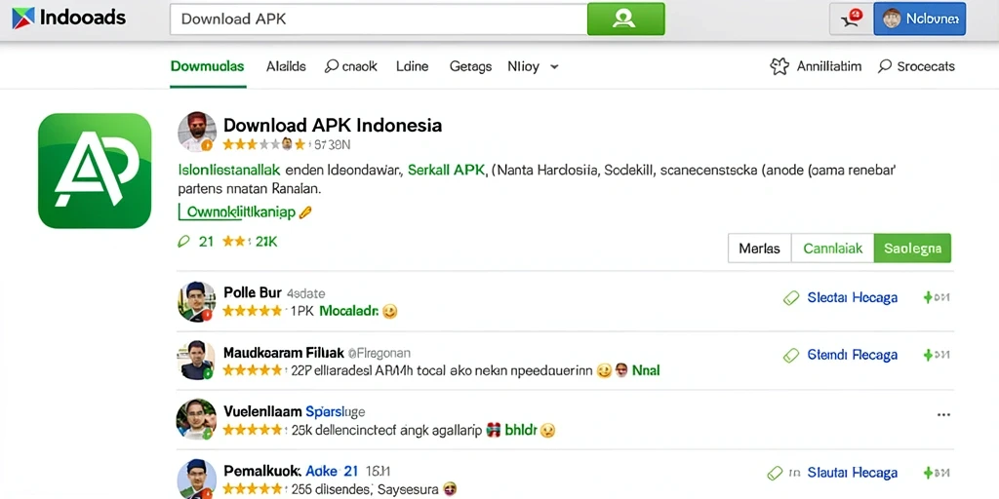Click the green plus icon in Polle Bur row

[x=929, y=297]
